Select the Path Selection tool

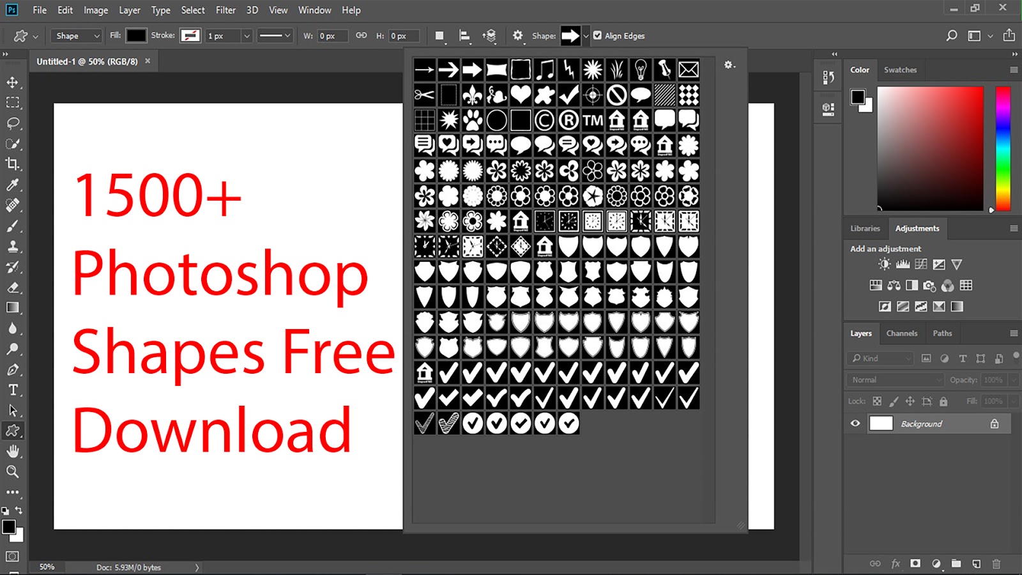click(12, 410)
